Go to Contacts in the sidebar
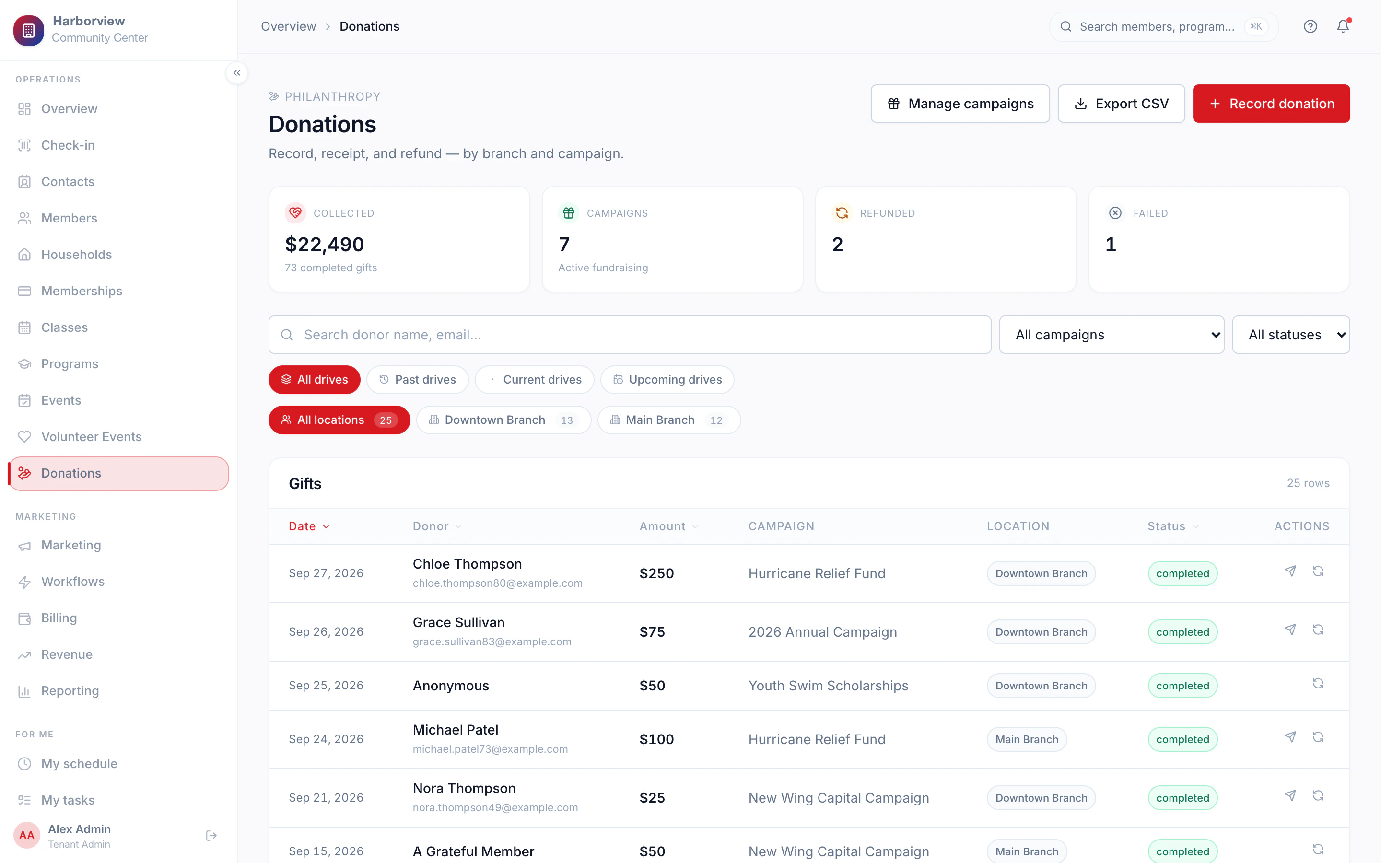The width and height of the screenshot is (1381, 863). click(x=118, y=182)
